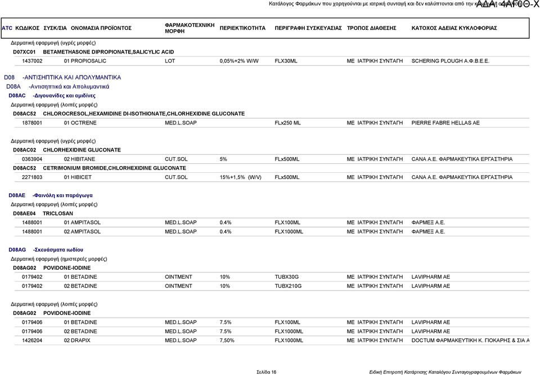Image resolution: width=540 pixels, height=375 pixels.
Task: Click the D08A Αντισηπτικά και Απολυμαντικά subheading
Action: 57,87
